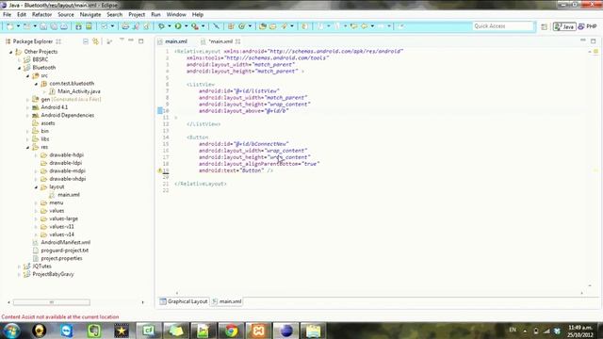
Task: Open the File menu
Action: [x=7, y=15]
